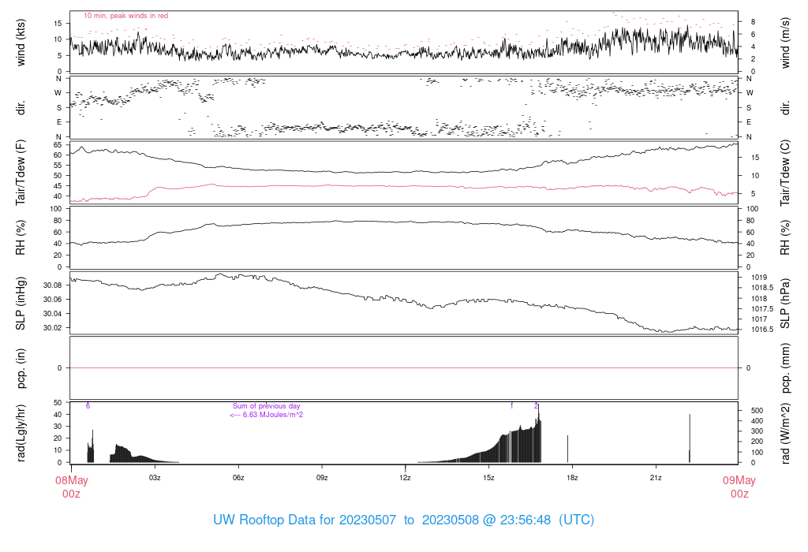Viewport: 808px width, 552px height.
Task: Click the title text 'UW Rooftop Data for 20230507'
Action: click(305, 520)
